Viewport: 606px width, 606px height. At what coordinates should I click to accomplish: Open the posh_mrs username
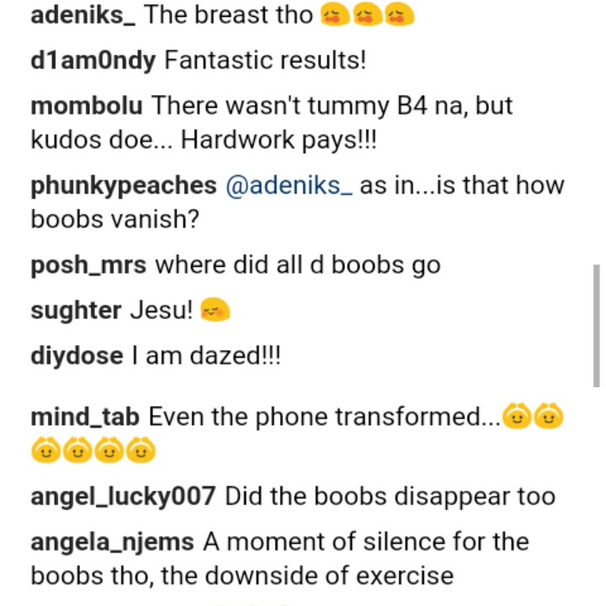pyautogui.click(x=88, y=265)
